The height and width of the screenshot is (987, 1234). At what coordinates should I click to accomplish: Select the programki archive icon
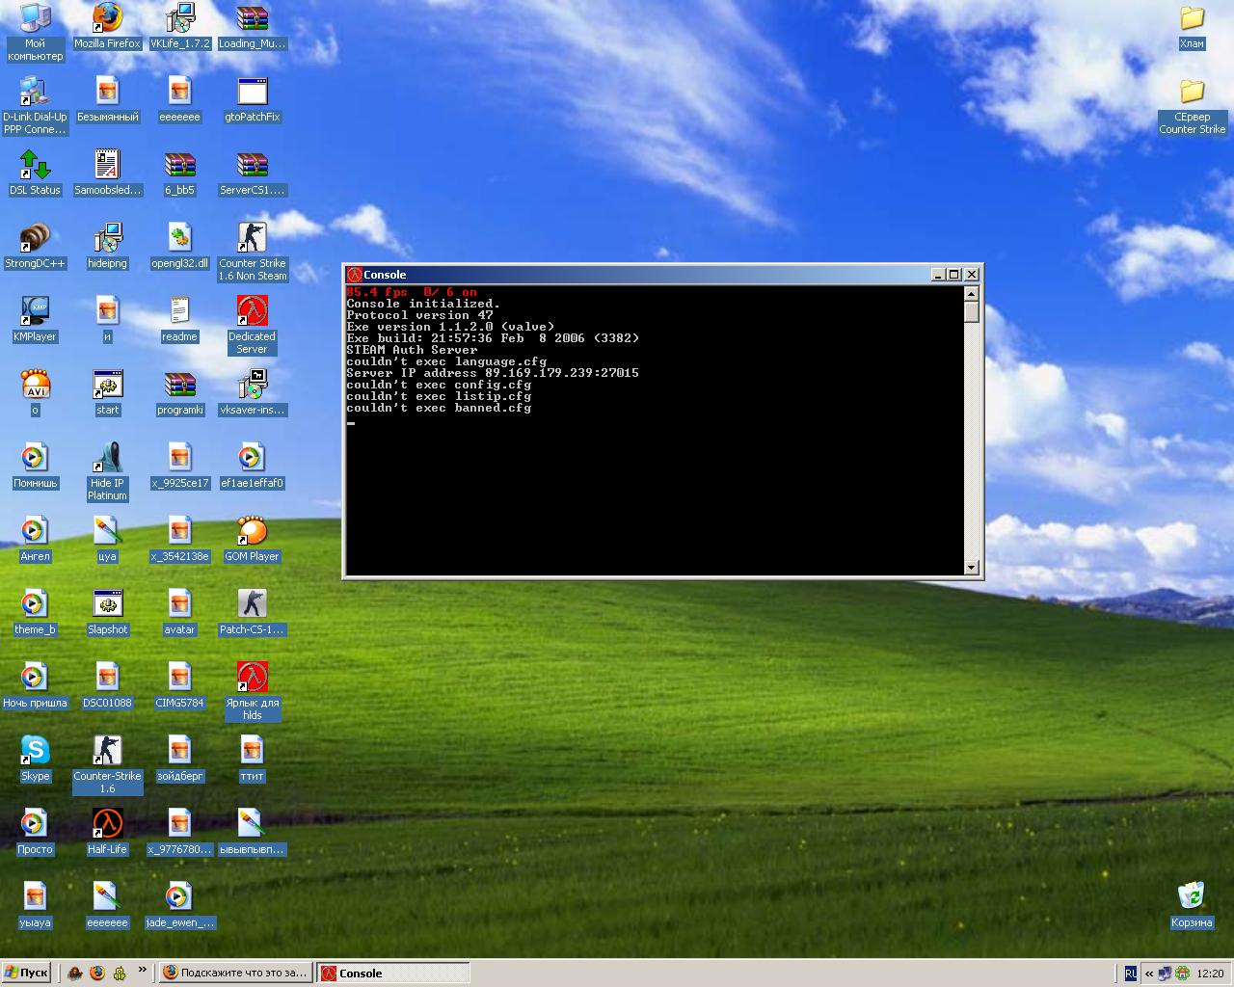[x=180, y=392]
